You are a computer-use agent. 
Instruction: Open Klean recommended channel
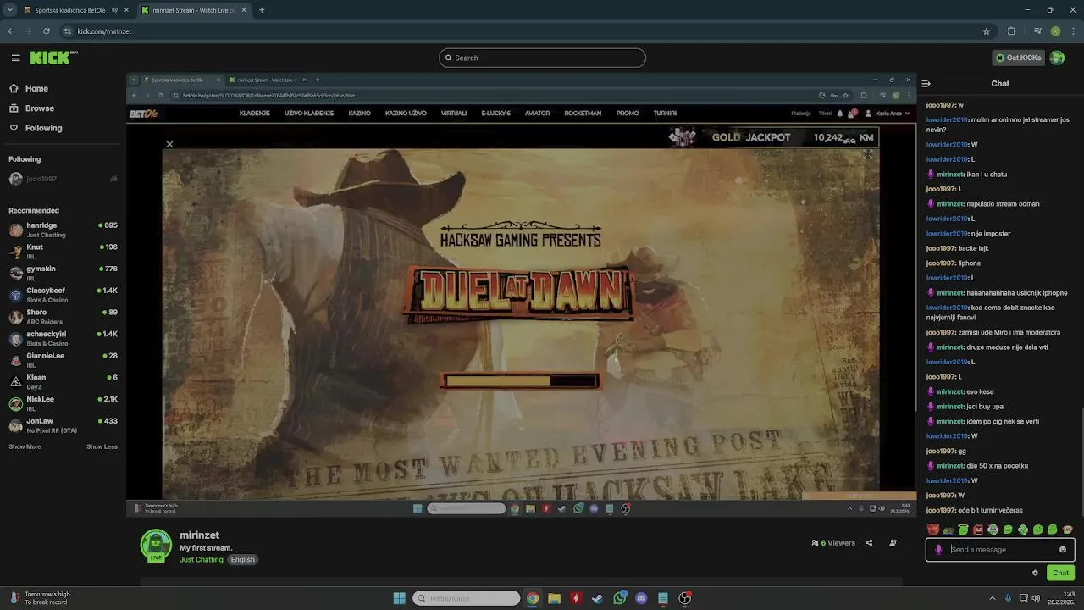pyautogui.click(x=63, y=381)
